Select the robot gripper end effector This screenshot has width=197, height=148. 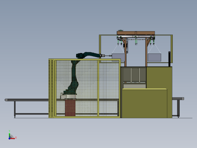106,55
